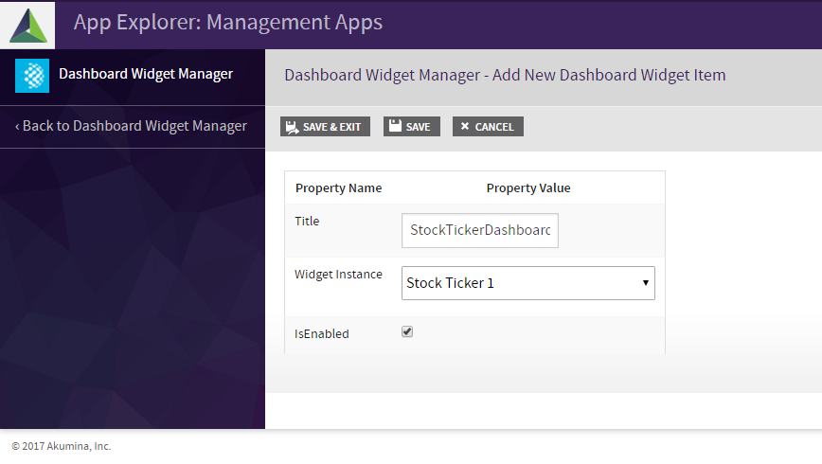Go back to Dashboard Widget Manager
The width and height of the screenshot is (822, 464).
click(x=134, y=126)
